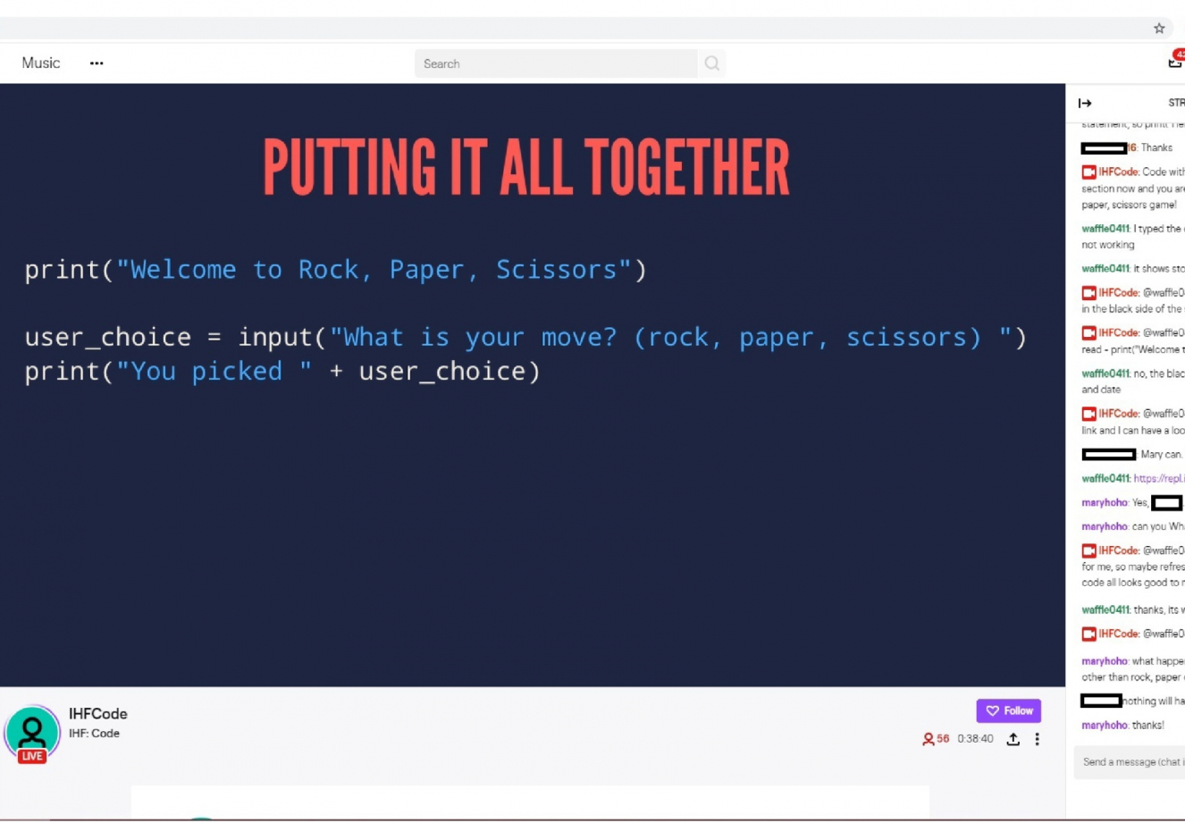Open the IHFCode channel name link
This screenshot has width=1185, height=823.
(98, 714)
